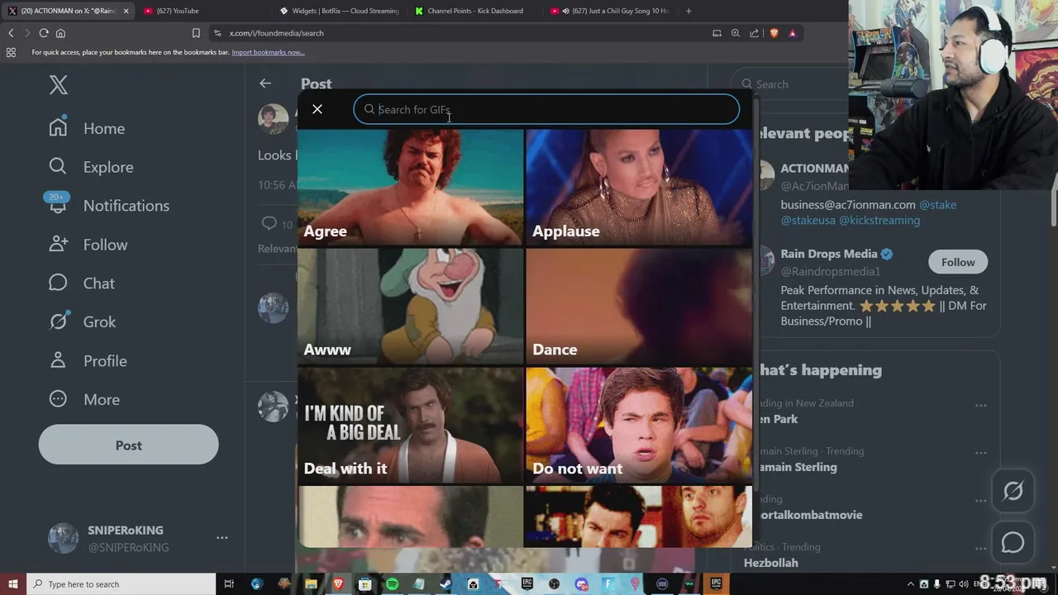Close the GIF search dialog
The width and height of the screenshot is (1058, 595).
(x=317, y=109)
